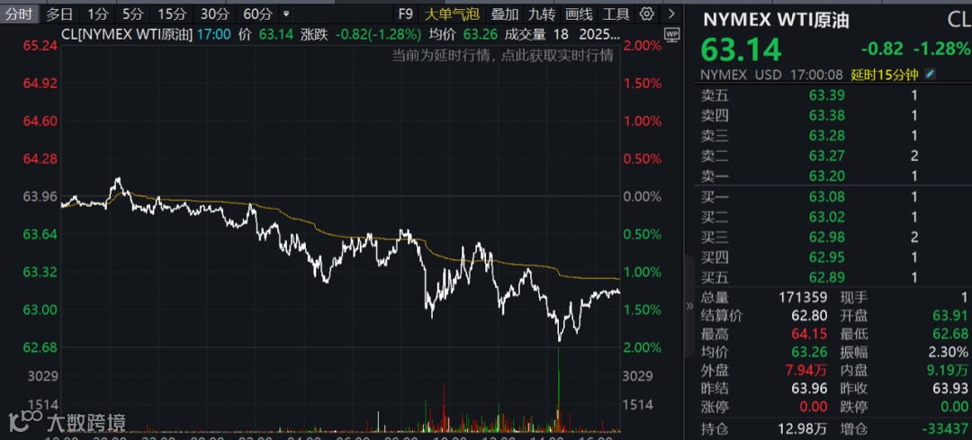Image resolution: width=972 pixels, height=440 pixels.
Task: Click the tallest green volume bar
Action: 559,390
